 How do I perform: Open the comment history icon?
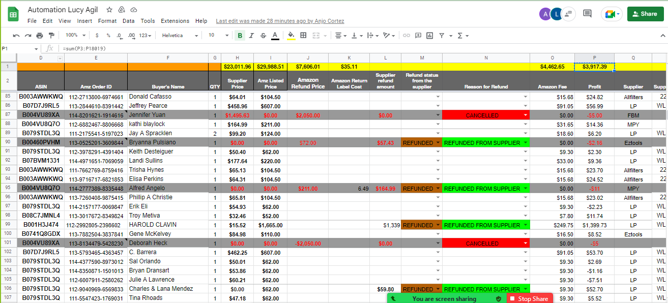[588, 14]
